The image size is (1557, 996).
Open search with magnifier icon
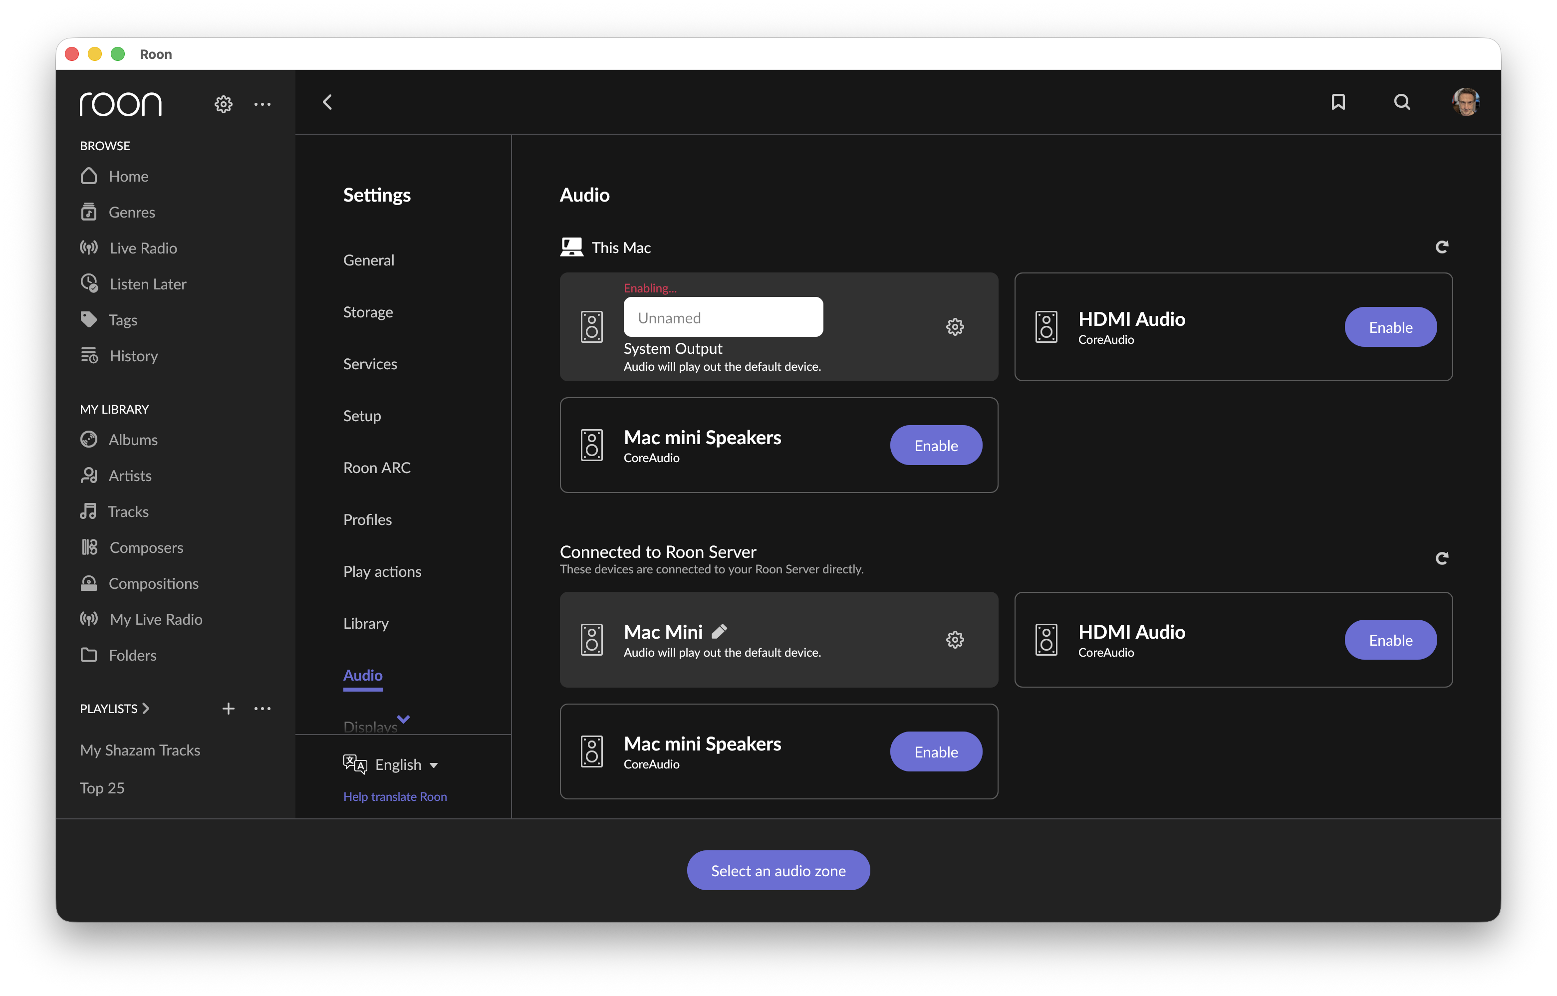[x=1401, y=101]
